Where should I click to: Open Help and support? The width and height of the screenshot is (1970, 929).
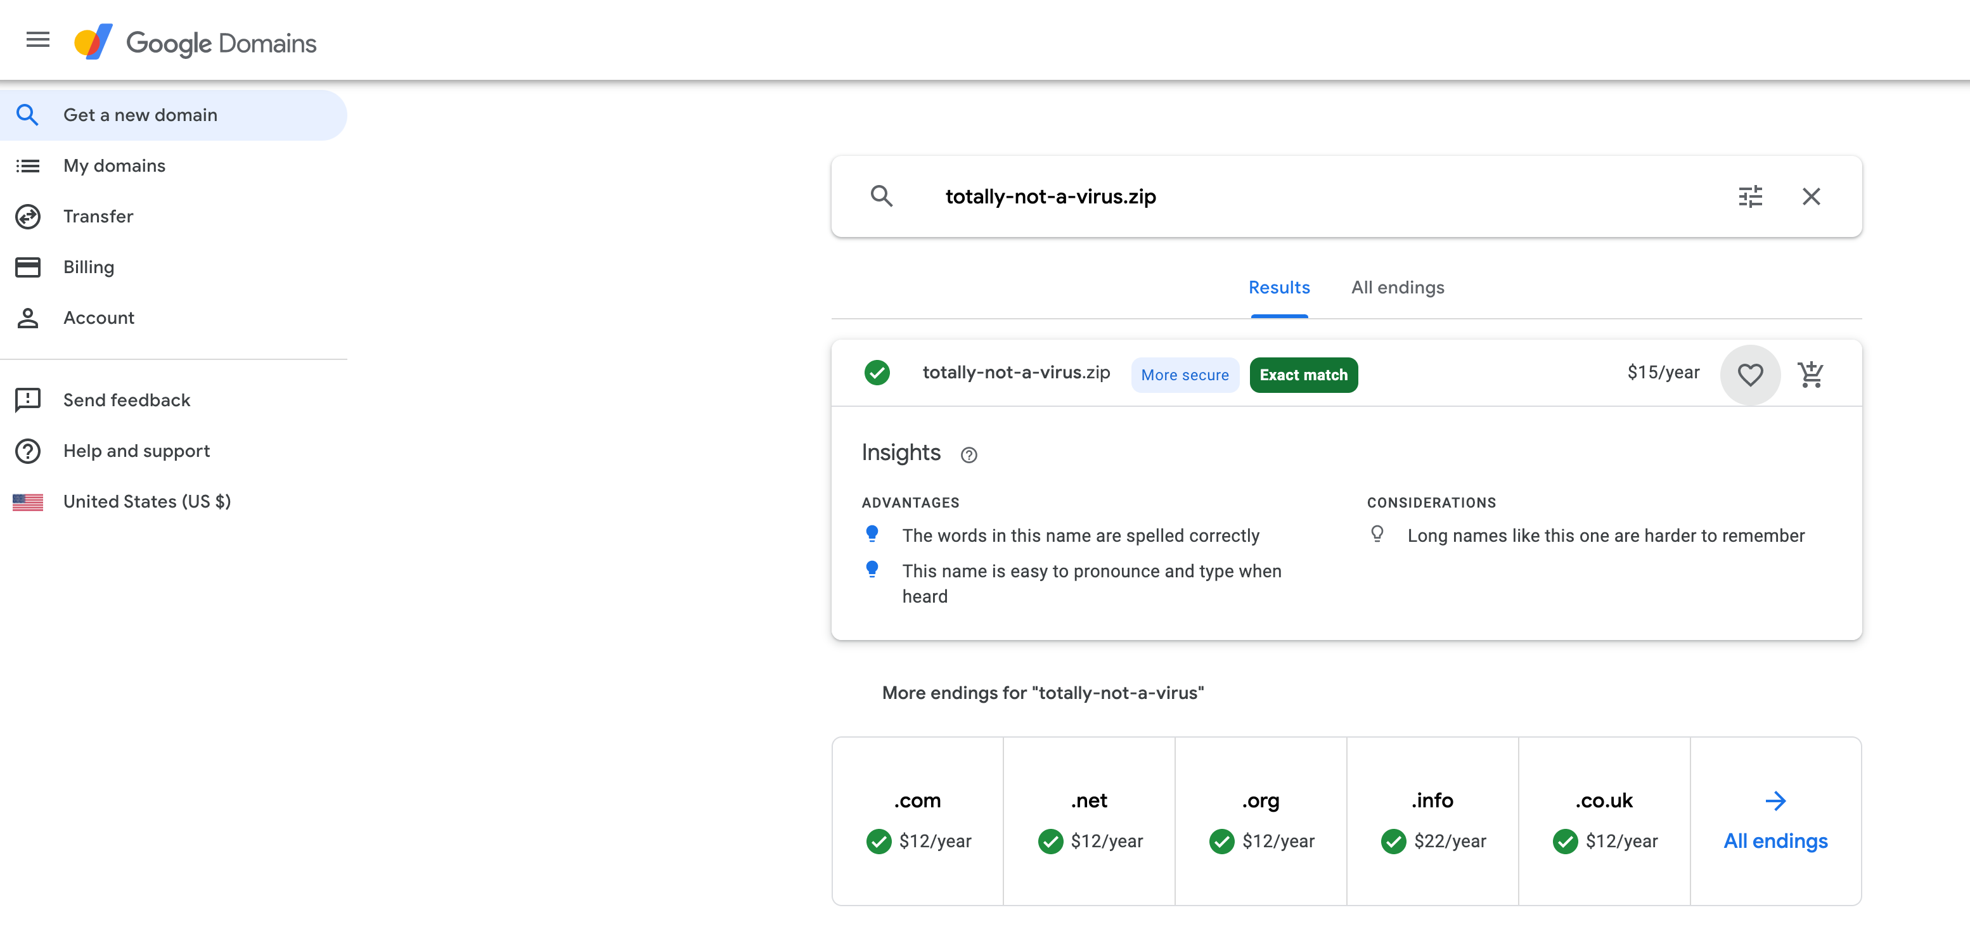pyautogui.click(x=136, y=451)
